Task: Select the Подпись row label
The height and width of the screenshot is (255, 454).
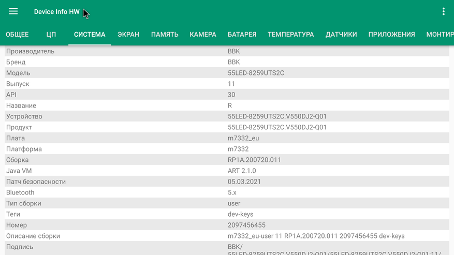Action: tap(19, 247)
